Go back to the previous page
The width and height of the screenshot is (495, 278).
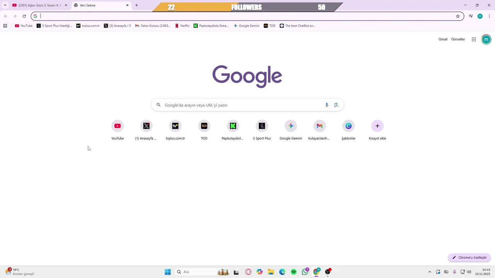5,16
